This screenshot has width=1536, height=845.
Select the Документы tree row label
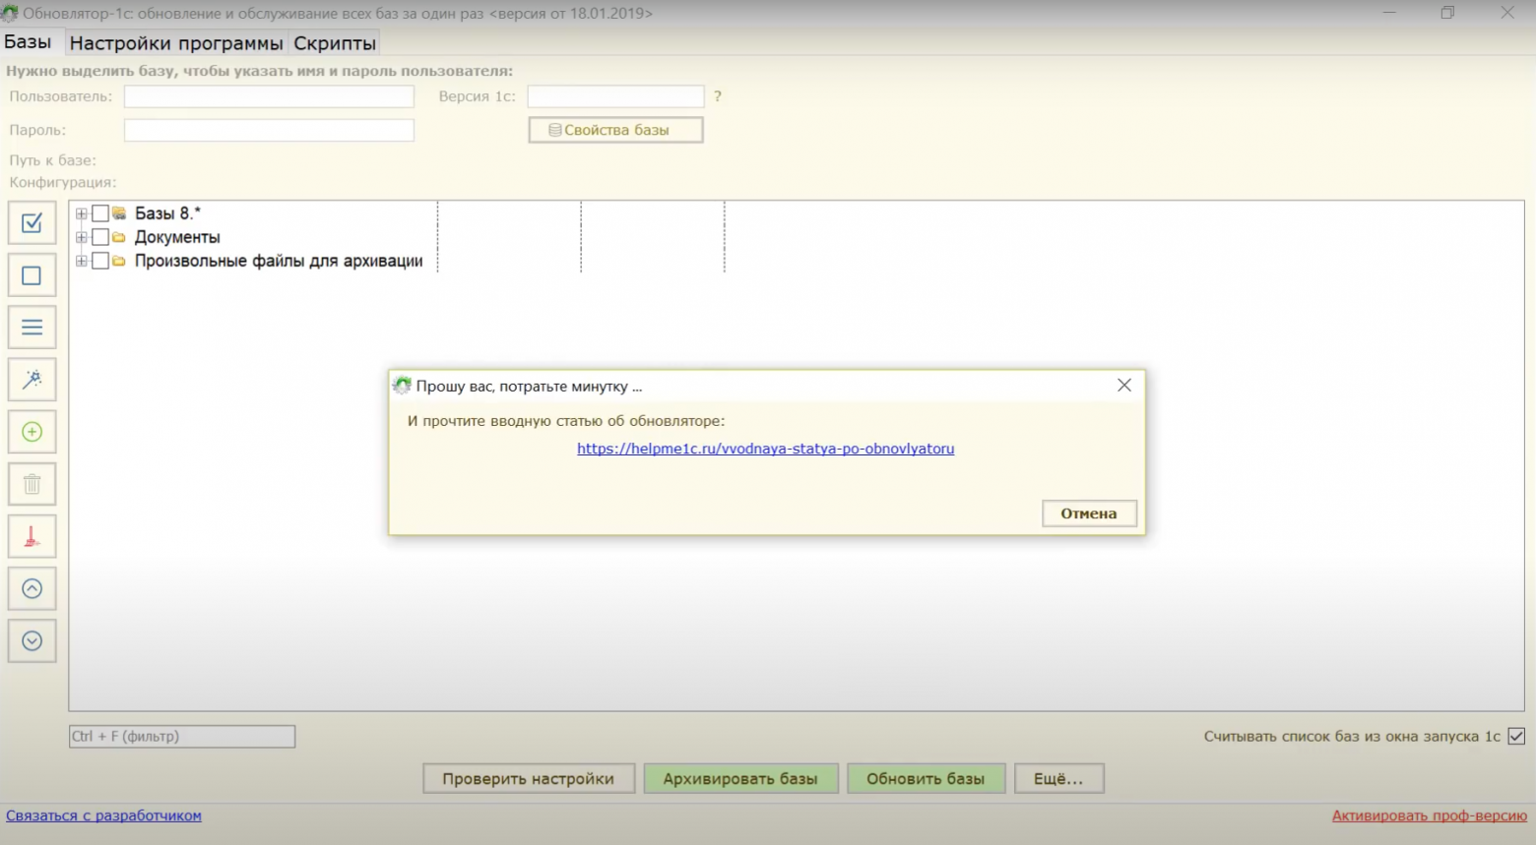pyautogui.click(x=177, y=237)
